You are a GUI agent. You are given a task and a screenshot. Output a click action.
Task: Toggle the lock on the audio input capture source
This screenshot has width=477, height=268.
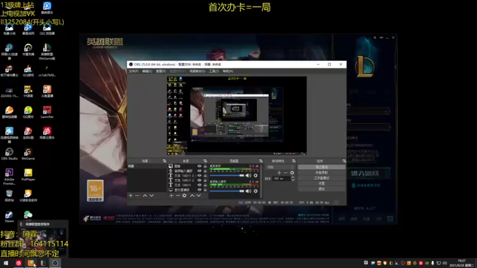(205, 171)
